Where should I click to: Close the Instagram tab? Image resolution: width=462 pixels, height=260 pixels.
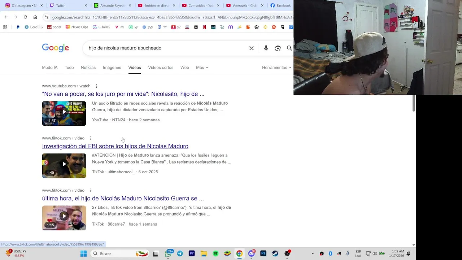(x=42, y=5)
